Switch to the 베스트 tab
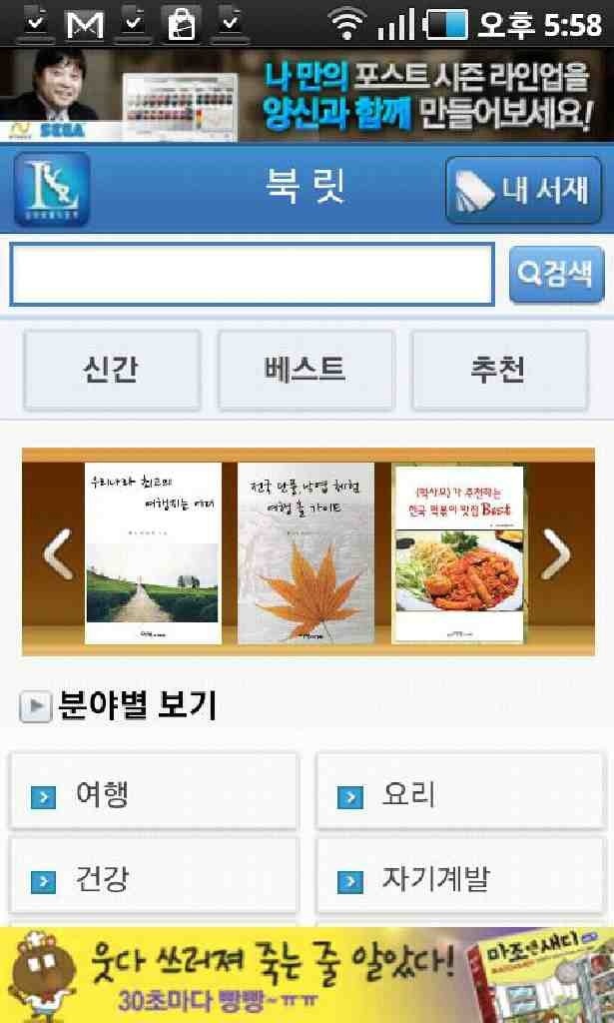This screenshot has width=614, height=1023. (306, 370)
